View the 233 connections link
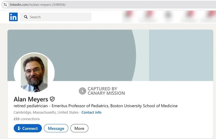The width and height of the screenshot is (216, 139). coord(26,119)
